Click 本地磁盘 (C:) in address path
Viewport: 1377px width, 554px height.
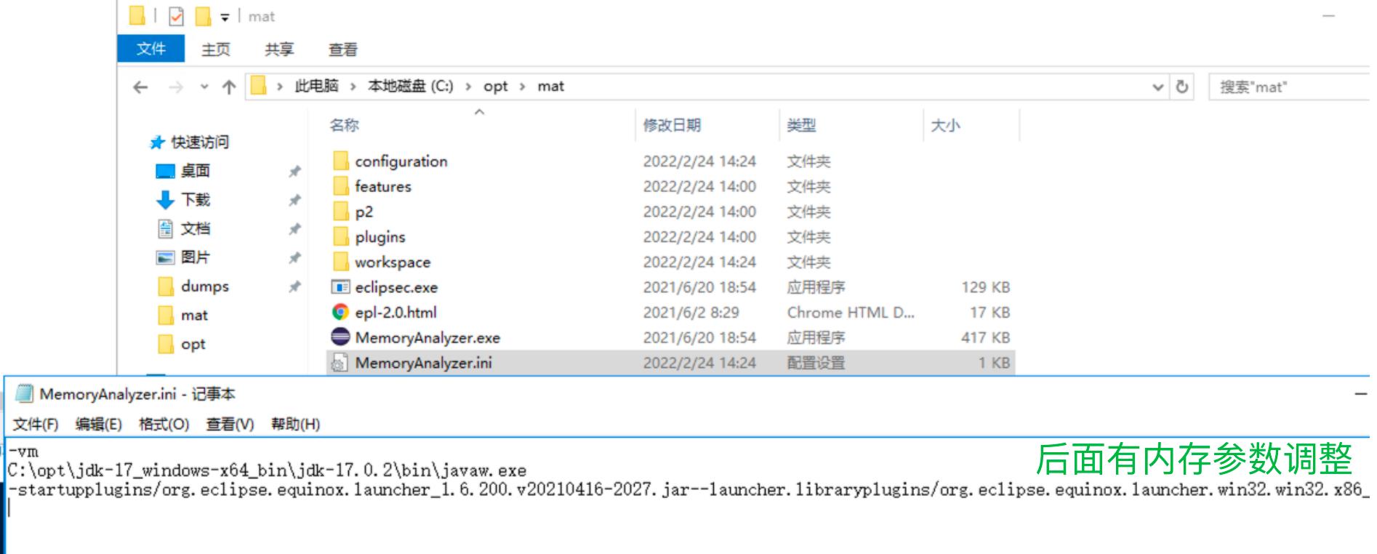(x=410, y=86)
